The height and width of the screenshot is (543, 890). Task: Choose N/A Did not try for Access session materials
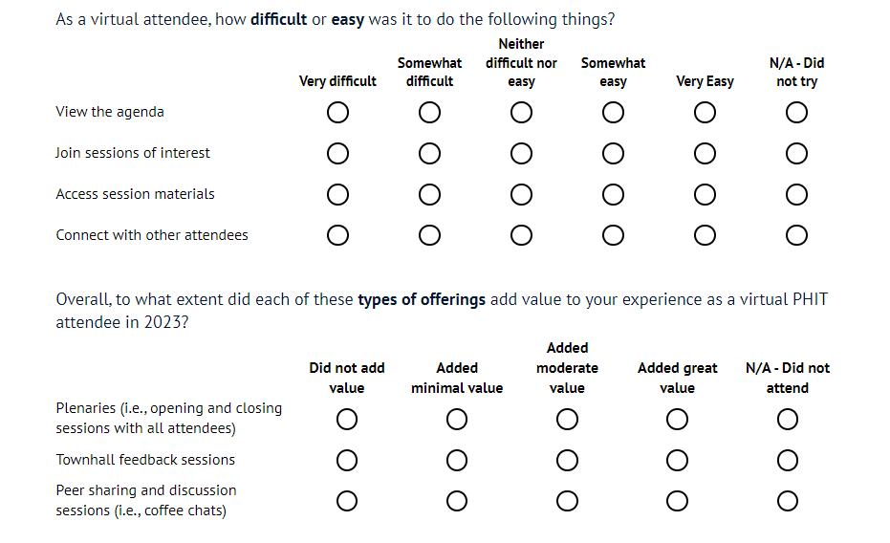796,195
